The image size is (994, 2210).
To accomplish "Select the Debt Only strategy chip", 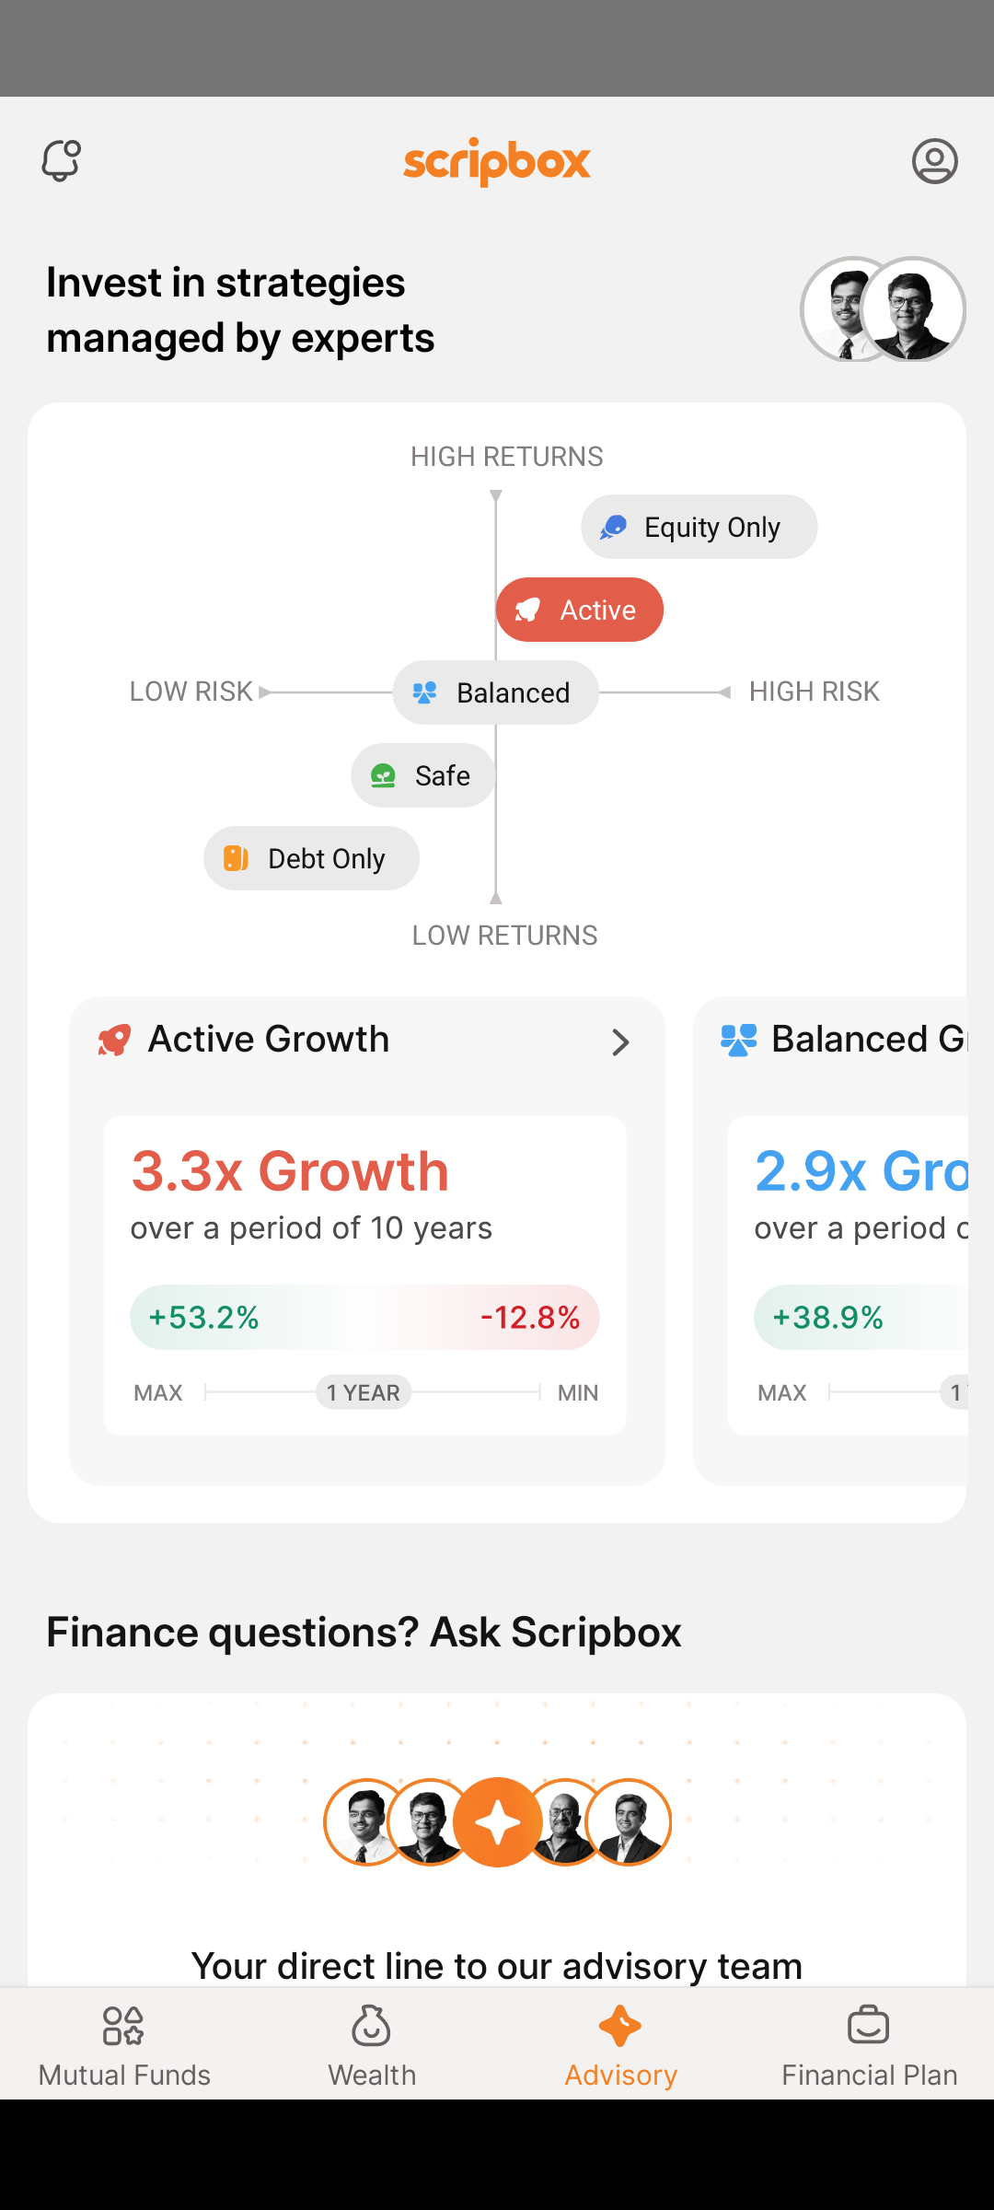I will tap(311, 858).
